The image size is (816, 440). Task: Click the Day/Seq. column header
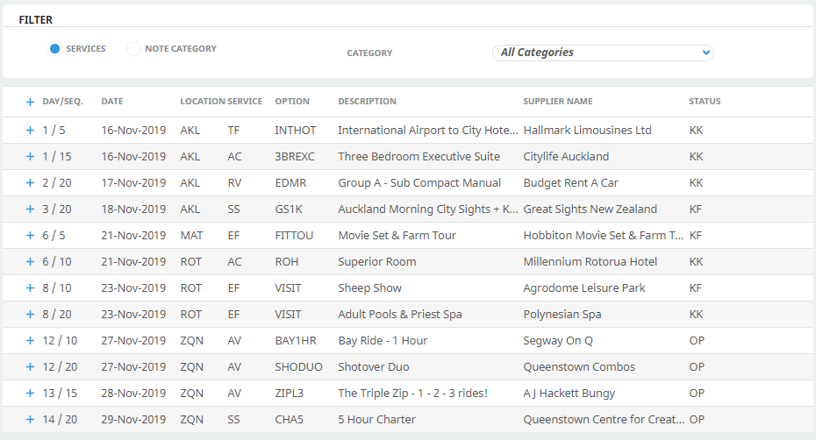tap(62, 102)
